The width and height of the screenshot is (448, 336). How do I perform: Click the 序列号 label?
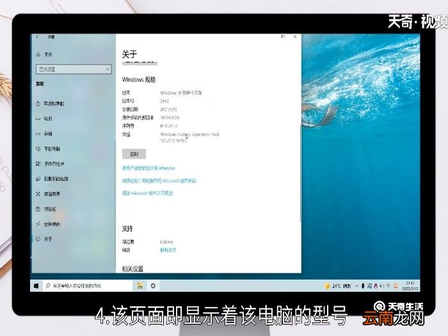pyautogui.click(x=128, y=126)
